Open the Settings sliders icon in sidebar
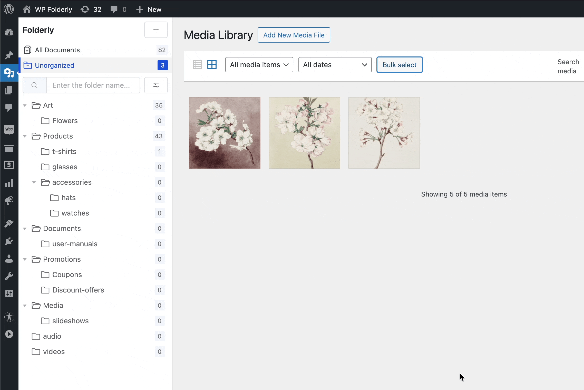Viewport: 584px width, 390px height. point(9,293)
